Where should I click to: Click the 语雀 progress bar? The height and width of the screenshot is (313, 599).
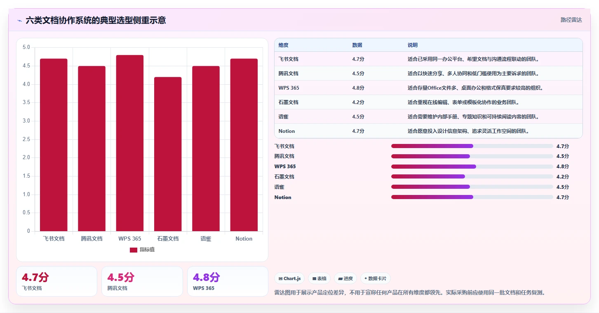pos(472,187)
